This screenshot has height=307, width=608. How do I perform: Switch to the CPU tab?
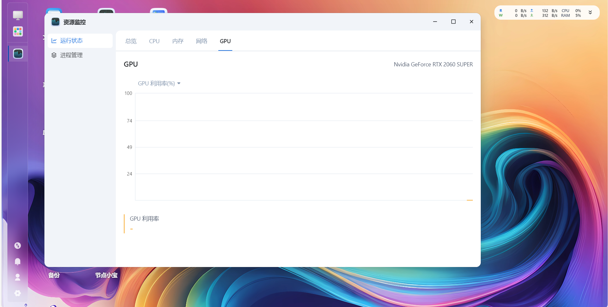154,41
